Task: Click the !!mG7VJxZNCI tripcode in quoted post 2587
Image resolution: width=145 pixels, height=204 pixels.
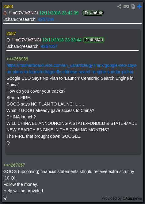Action: (x=27, y=40)
